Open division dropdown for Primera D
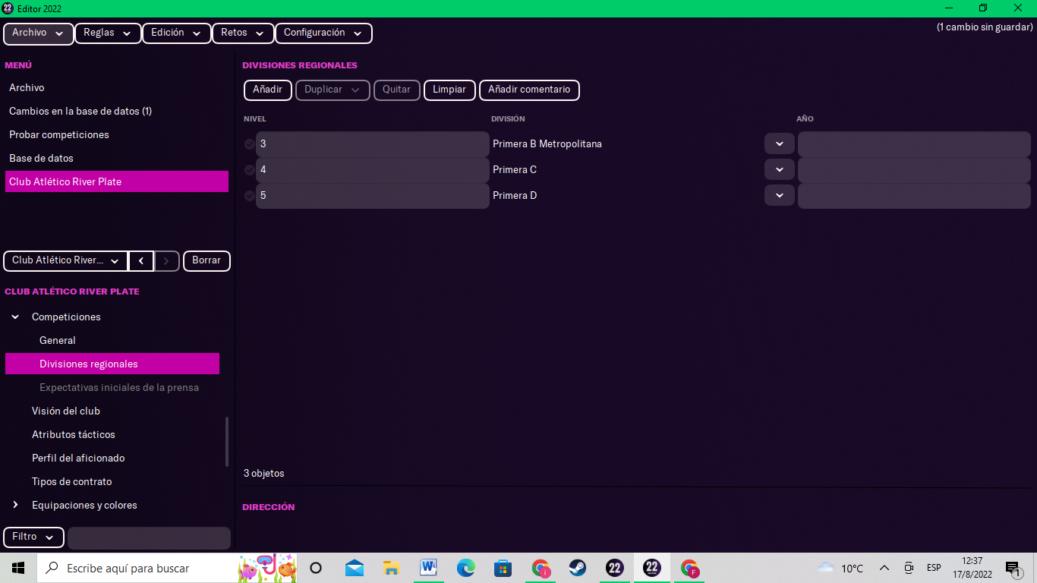Screen dimensions: 1037x583 (x=780, y=196)
